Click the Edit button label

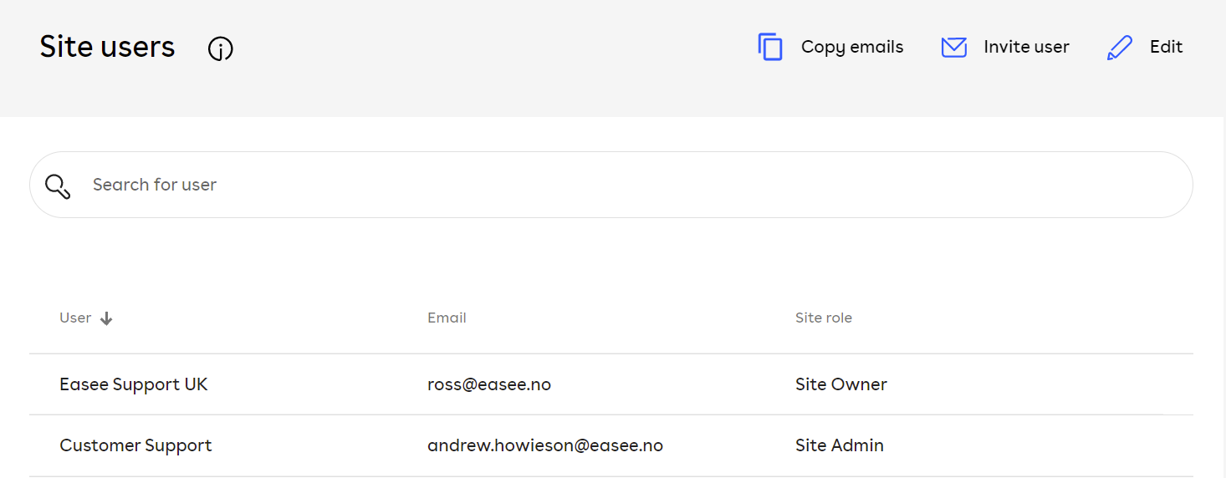pyautogui.click(x=1166, y=47)
